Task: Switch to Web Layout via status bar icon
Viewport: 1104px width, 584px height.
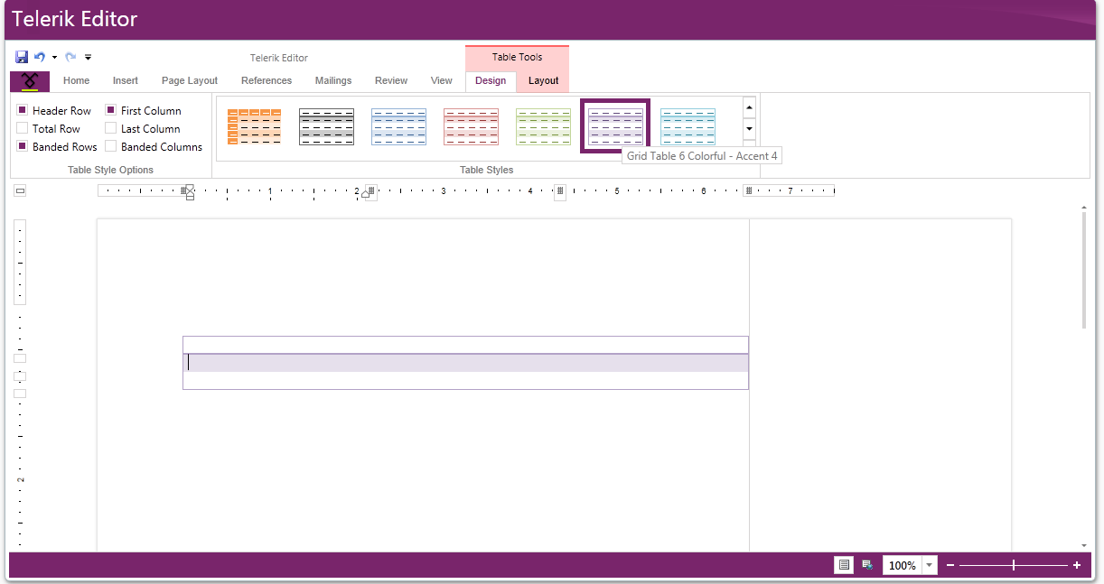Action: point(866,564)
